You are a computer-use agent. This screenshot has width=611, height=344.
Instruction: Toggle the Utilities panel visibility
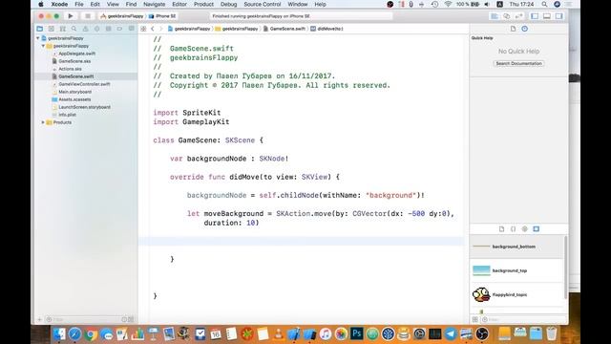coord(559,16)
